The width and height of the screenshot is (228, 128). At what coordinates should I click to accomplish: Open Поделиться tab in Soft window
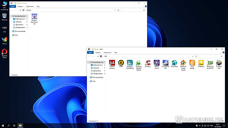(x=108, y=52)
